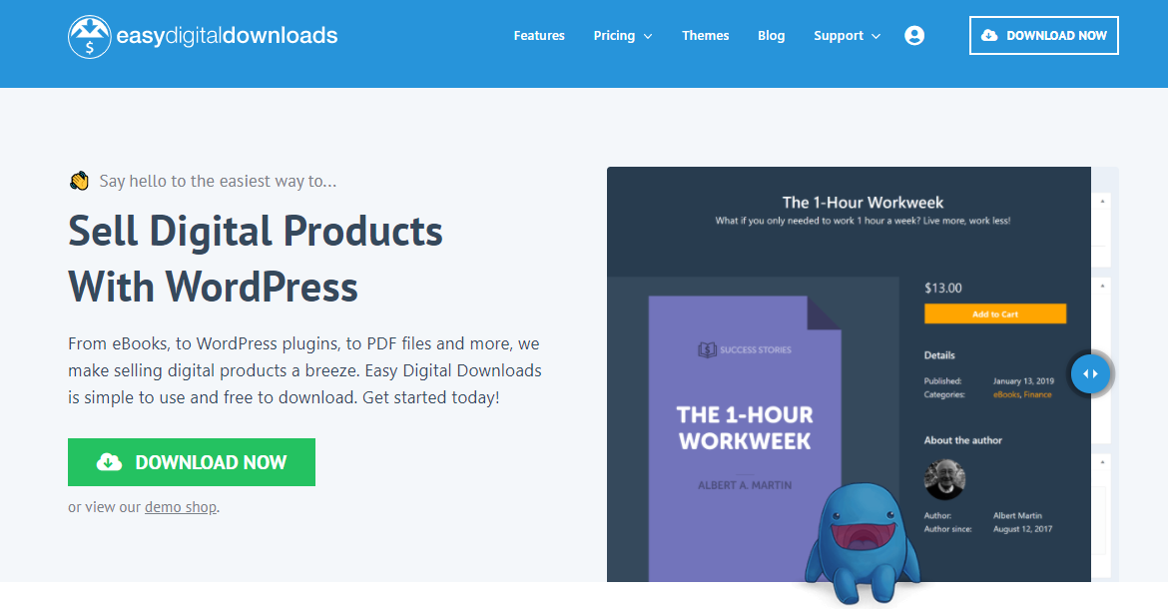Click the $13.00 price text
The width and height of the screenshot is (1168, 609).
[943, 289]
